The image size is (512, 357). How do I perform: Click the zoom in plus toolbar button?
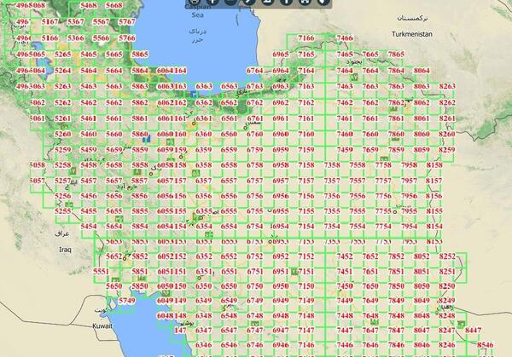[212, 2]
